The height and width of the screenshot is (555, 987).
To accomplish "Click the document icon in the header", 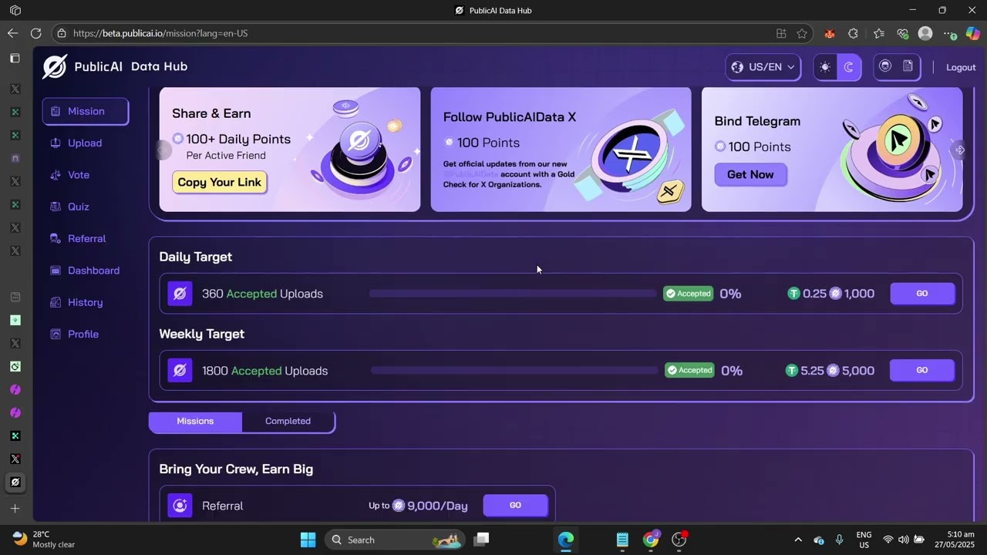I will tap(908, 66).
